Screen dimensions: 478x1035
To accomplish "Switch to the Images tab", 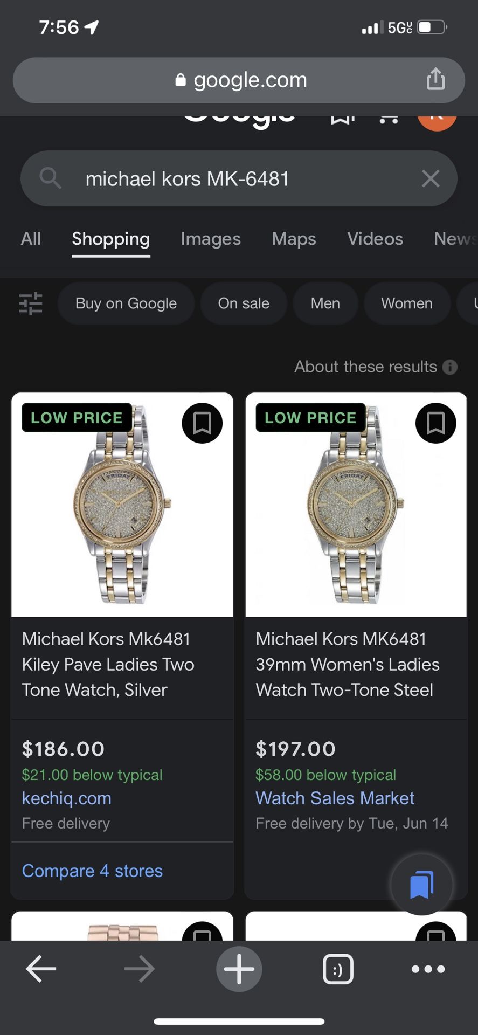I will click(x=211, y=239).
